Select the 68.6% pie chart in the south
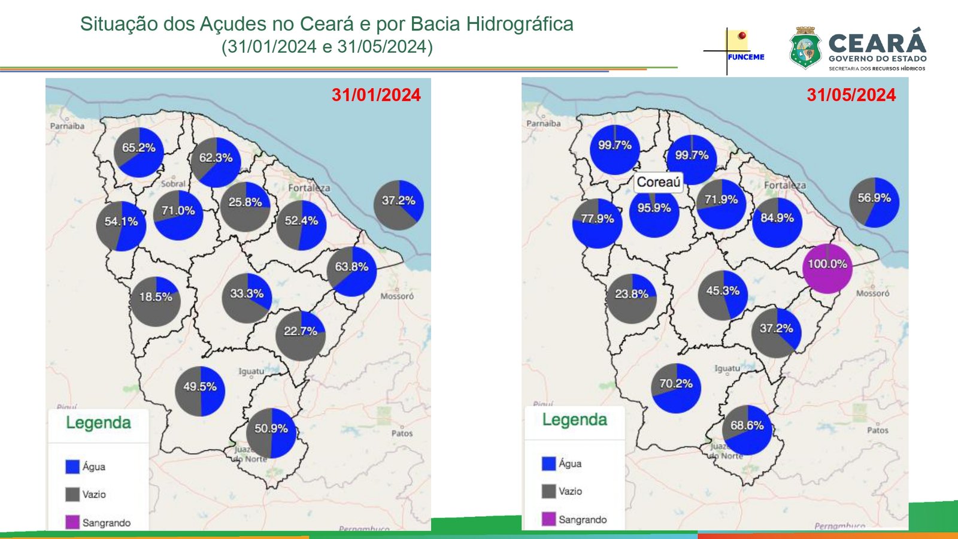The image size is (958, 539). point(747,430)
